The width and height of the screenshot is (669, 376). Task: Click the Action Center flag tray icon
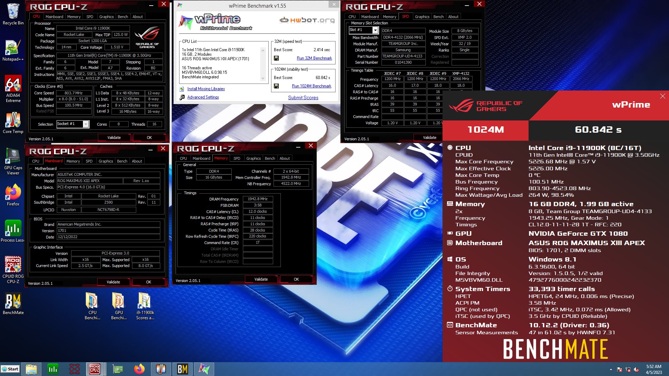[x=619, y=369]
